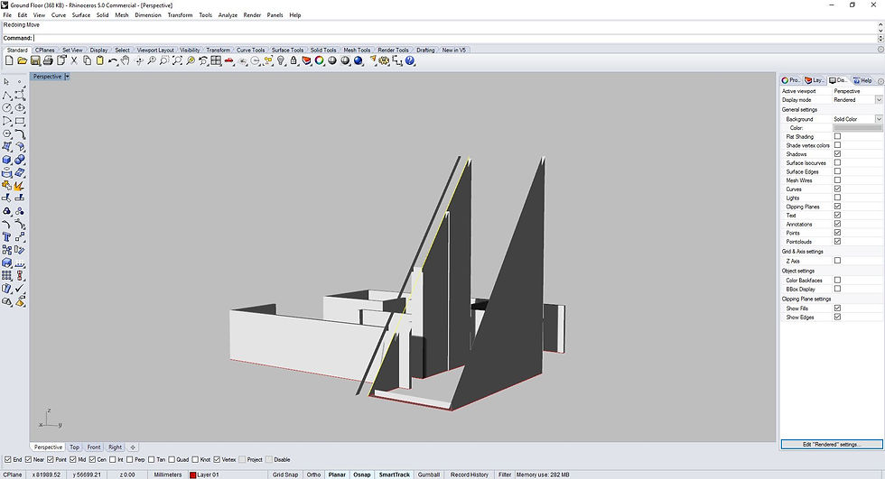Click the red Layer 01 color swatch
Image resolution: width=885 pixels, height=479 pixels.
click(x=192, y=475)
